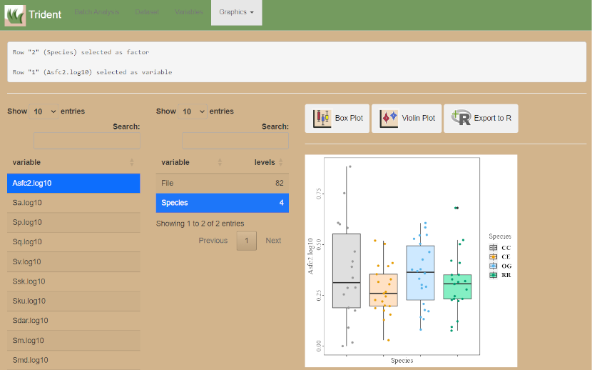Image resolution: width=592 pixels, height=370 pixels.
Task: Click the sort arrows on left variable column
Action: pyautogui.click(x=132, y=163)
